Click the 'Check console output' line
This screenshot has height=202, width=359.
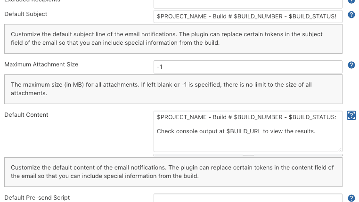point(236,131)
